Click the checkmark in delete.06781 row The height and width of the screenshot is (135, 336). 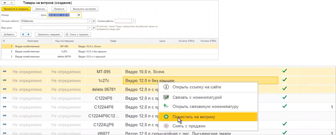pyautogui.click(x=284, y=88)
